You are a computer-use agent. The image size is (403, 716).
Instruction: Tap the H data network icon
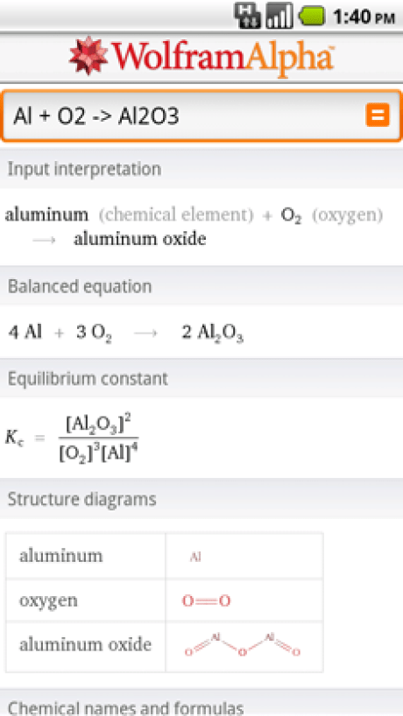click(247, 16)
